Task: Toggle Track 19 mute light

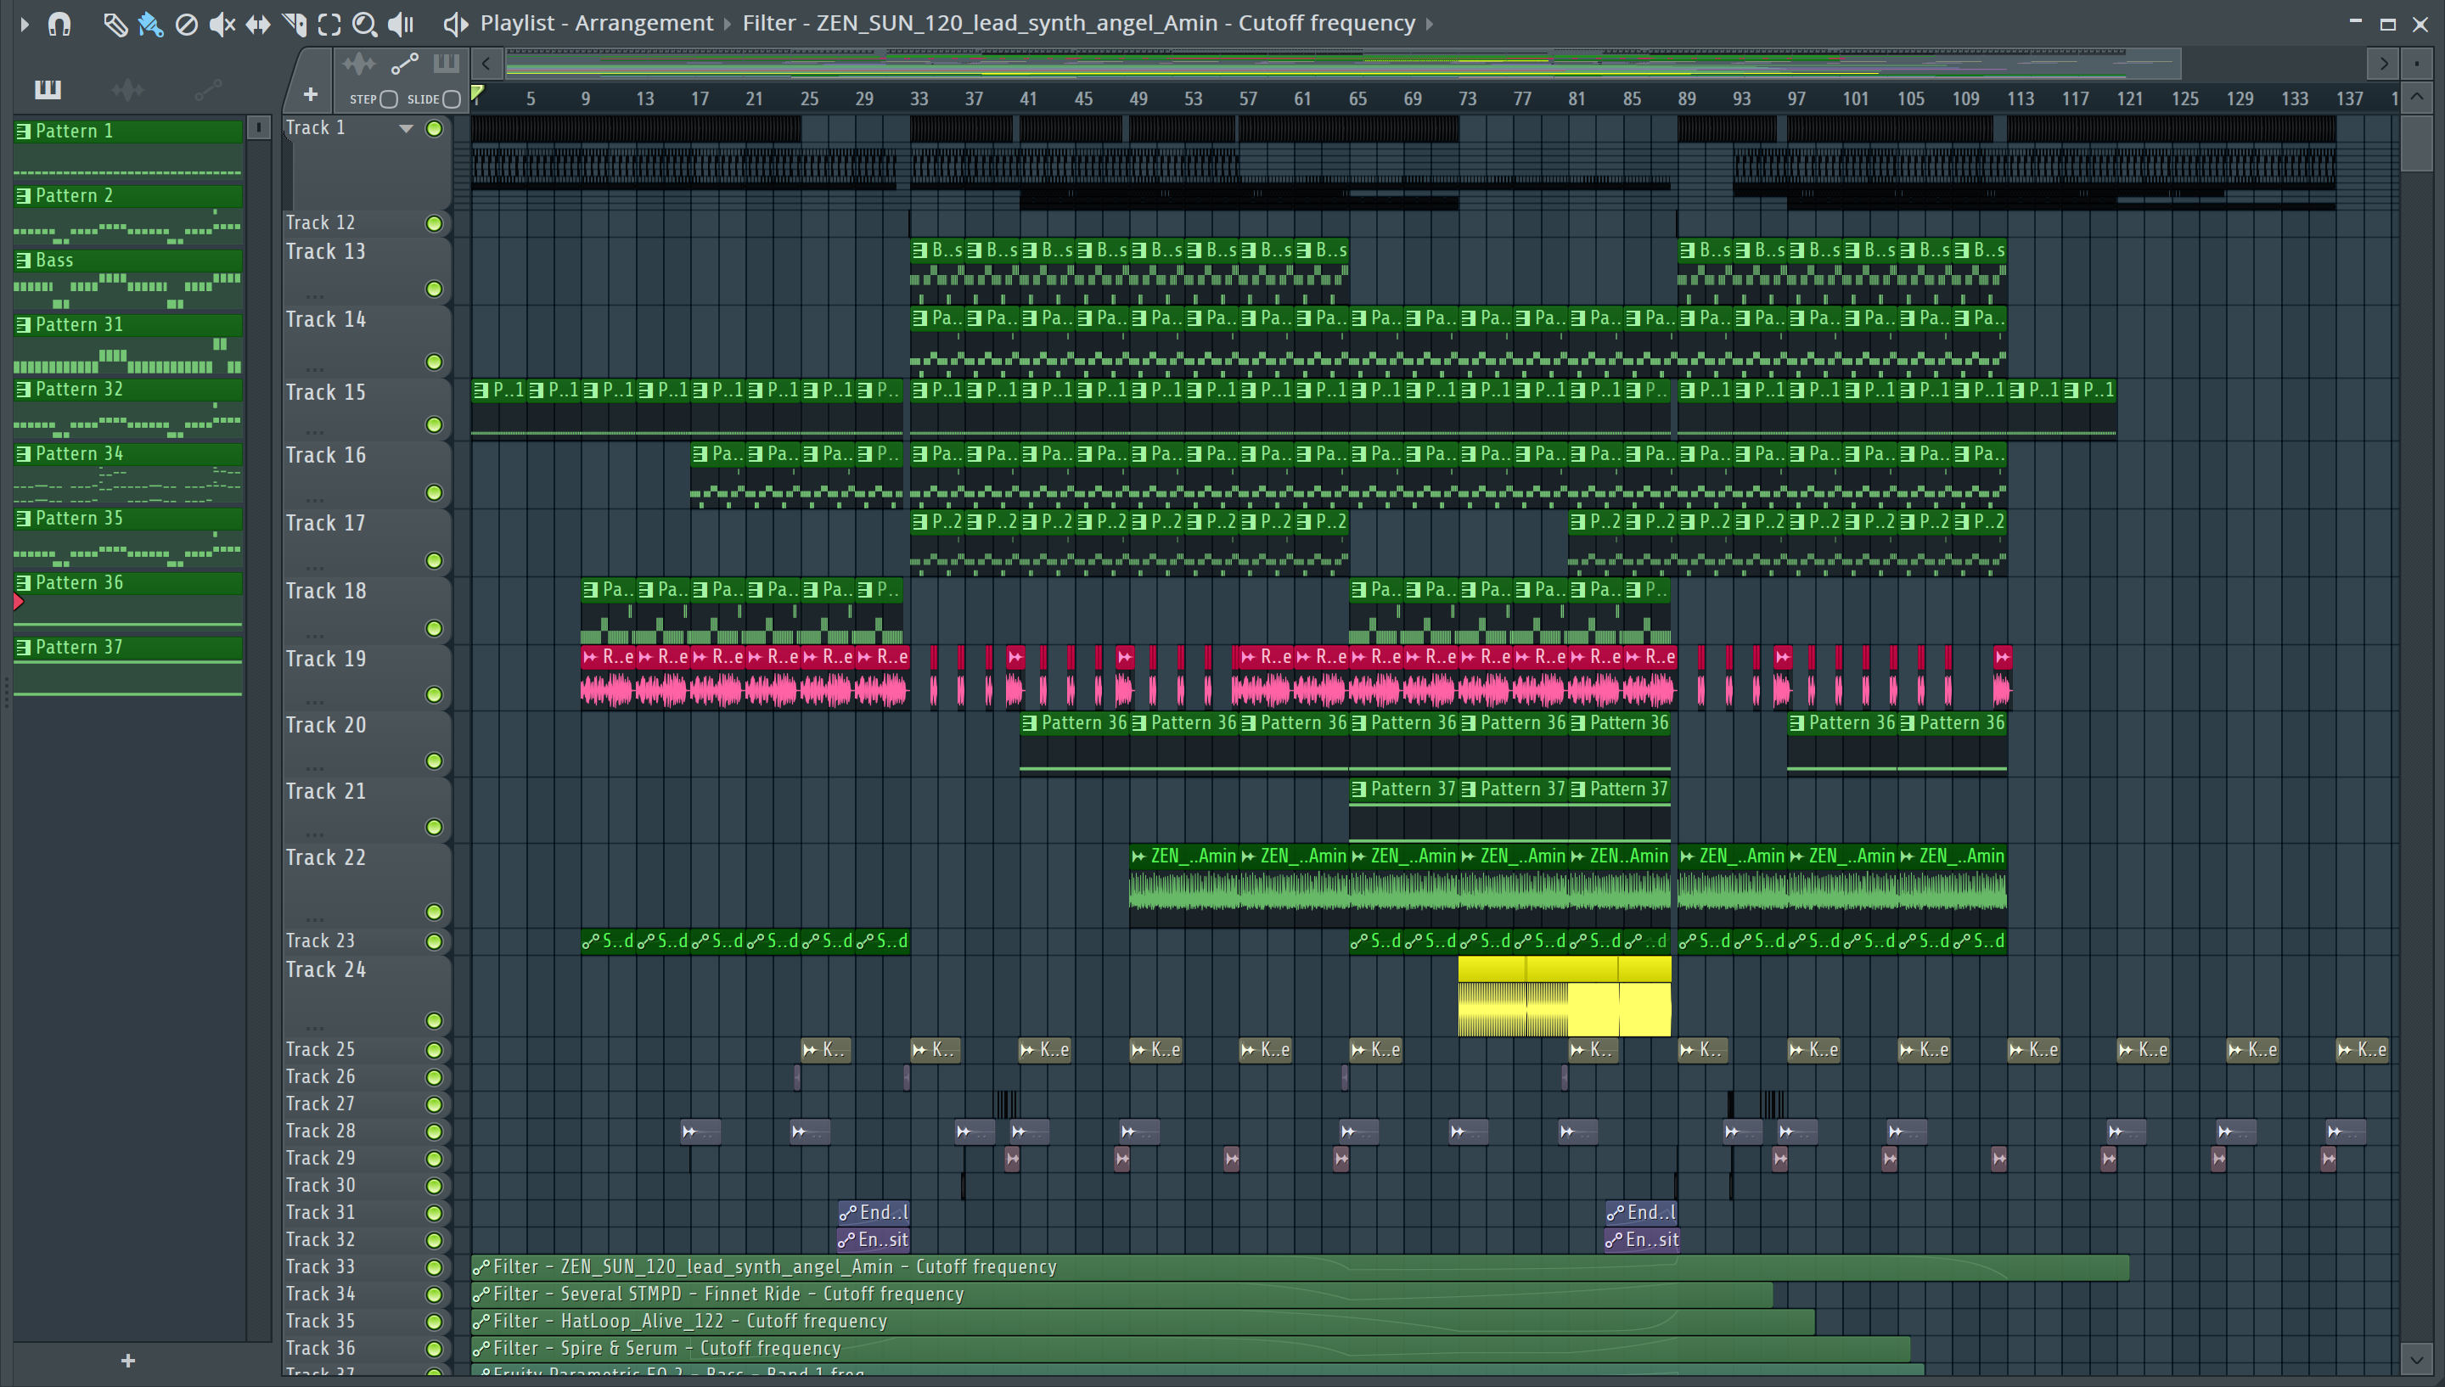Action: tap(435, 694)
